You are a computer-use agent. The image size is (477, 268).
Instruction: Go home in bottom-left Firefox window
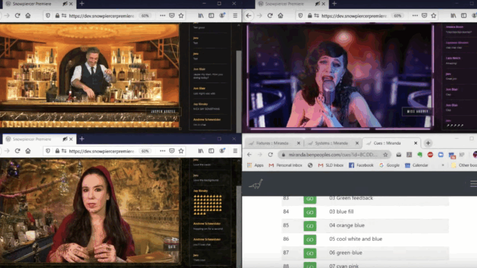click(x=28, y=151)
